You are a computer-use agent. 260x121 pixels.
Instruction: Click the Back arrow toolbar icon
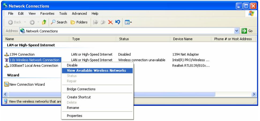(10, 22)
